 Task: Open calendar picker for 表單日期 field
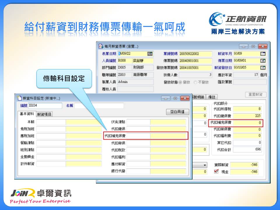(x=150, y=54)
